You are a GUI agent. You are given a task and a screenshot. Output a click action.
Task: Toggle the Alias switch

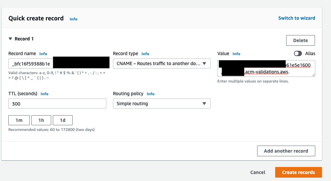coord(298,53)
